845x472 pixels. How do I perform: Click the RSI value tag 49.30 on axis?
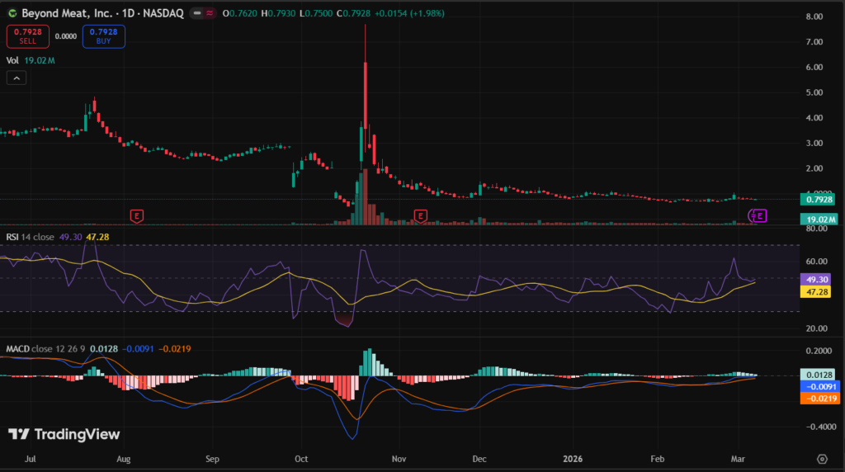tap(817, 281)
